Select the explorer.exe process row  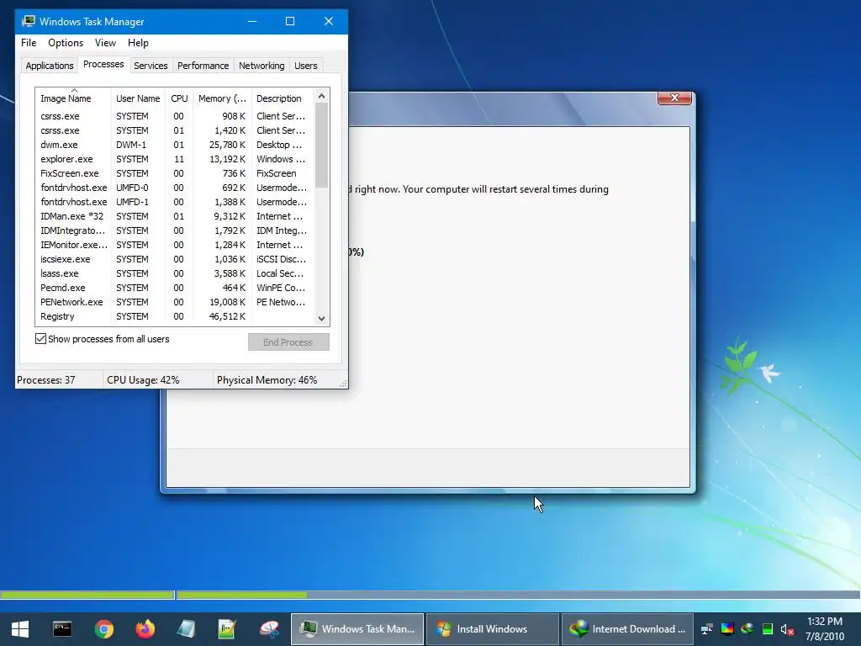point(175,159)
